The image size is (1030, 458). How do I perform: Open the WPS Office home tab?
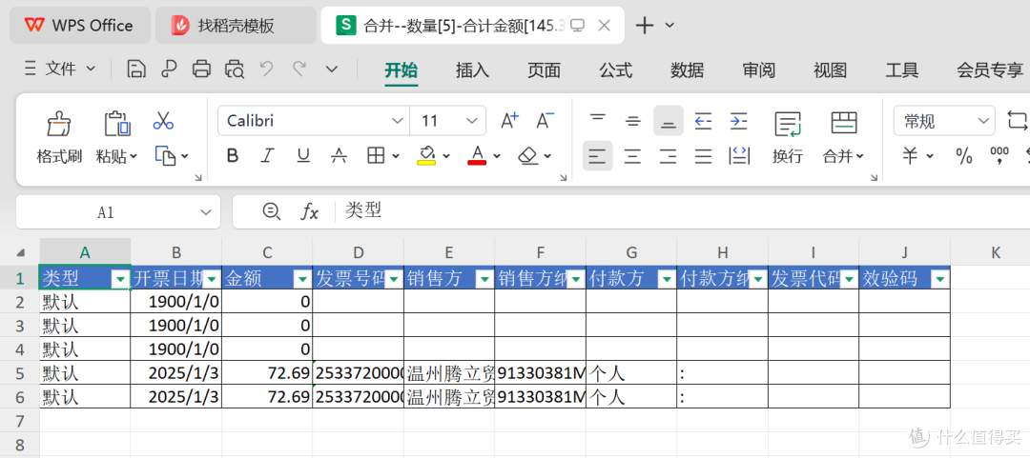(x=80, y=26)
